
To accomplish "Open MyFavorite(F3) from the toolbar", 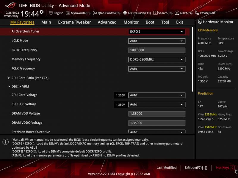I will (78, 13).
